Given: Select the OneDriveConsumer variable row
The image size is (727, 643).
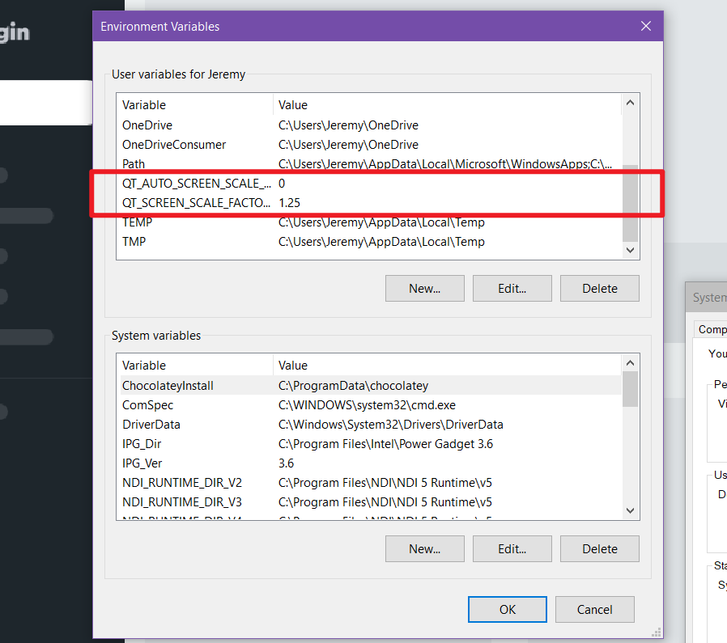Looking at the screenshot, I should coord(371,145).
